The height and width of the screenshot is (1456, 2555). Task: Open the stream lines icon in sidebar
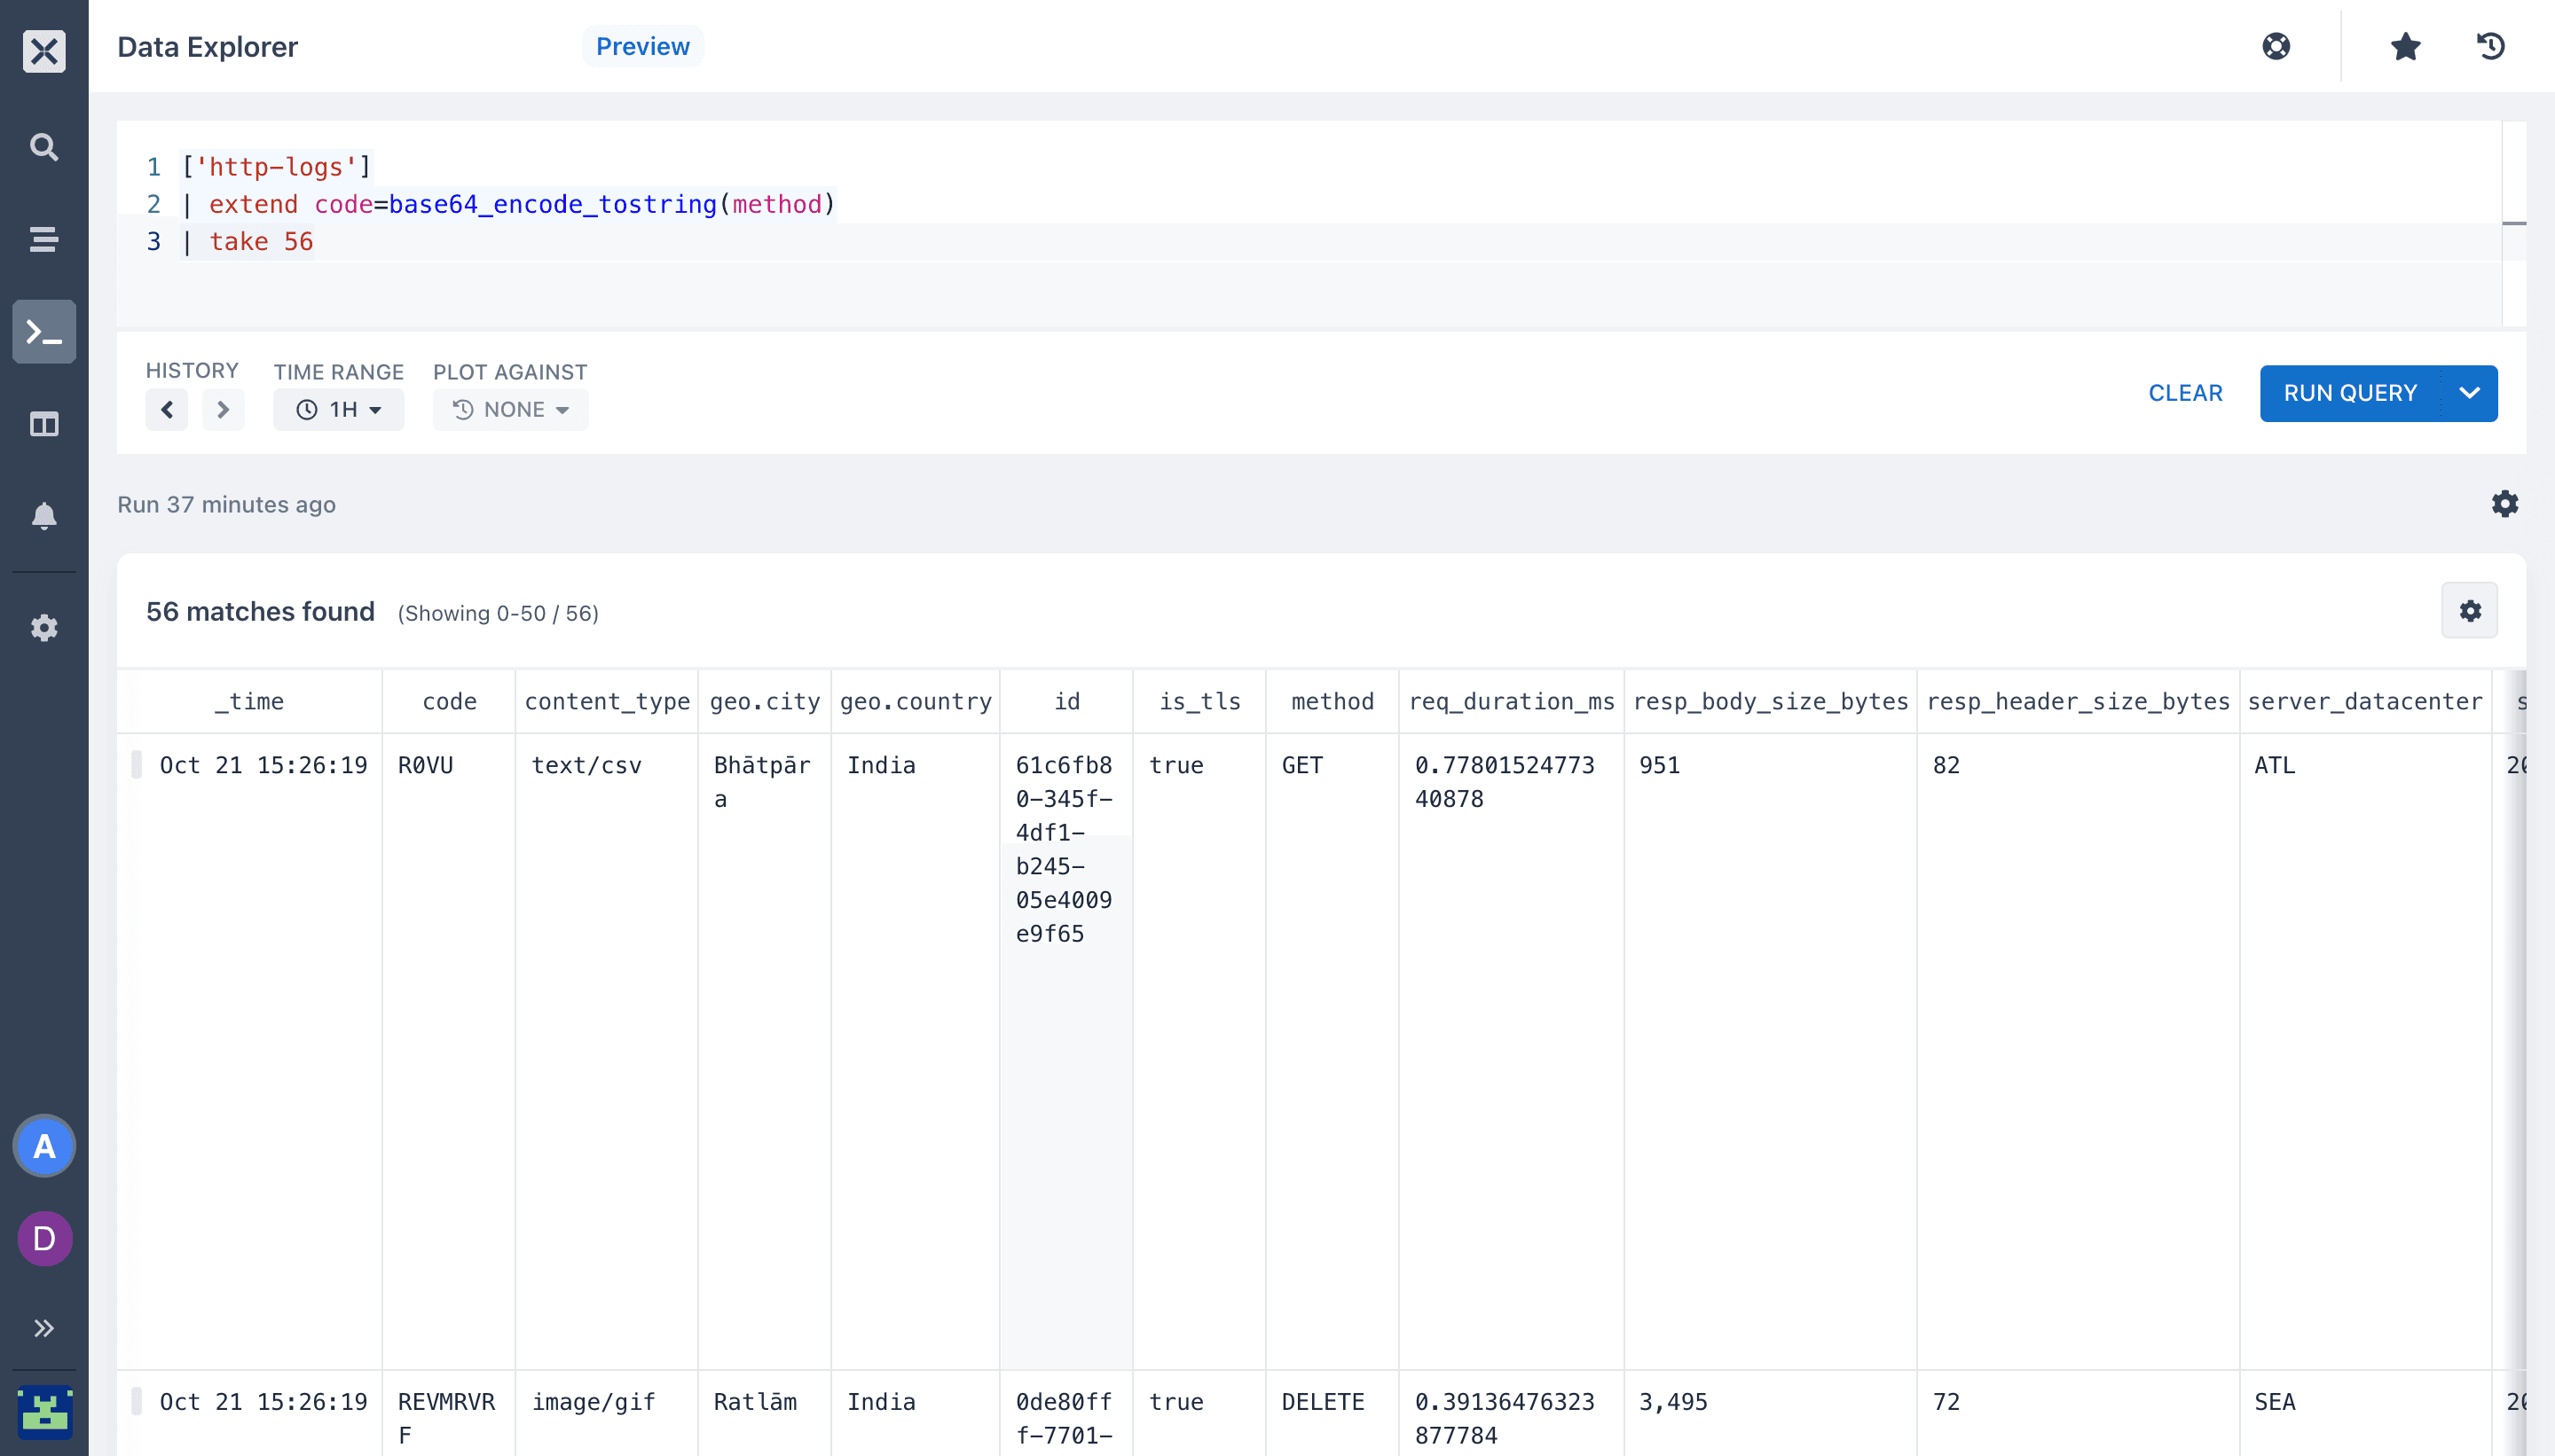[44, 239]
